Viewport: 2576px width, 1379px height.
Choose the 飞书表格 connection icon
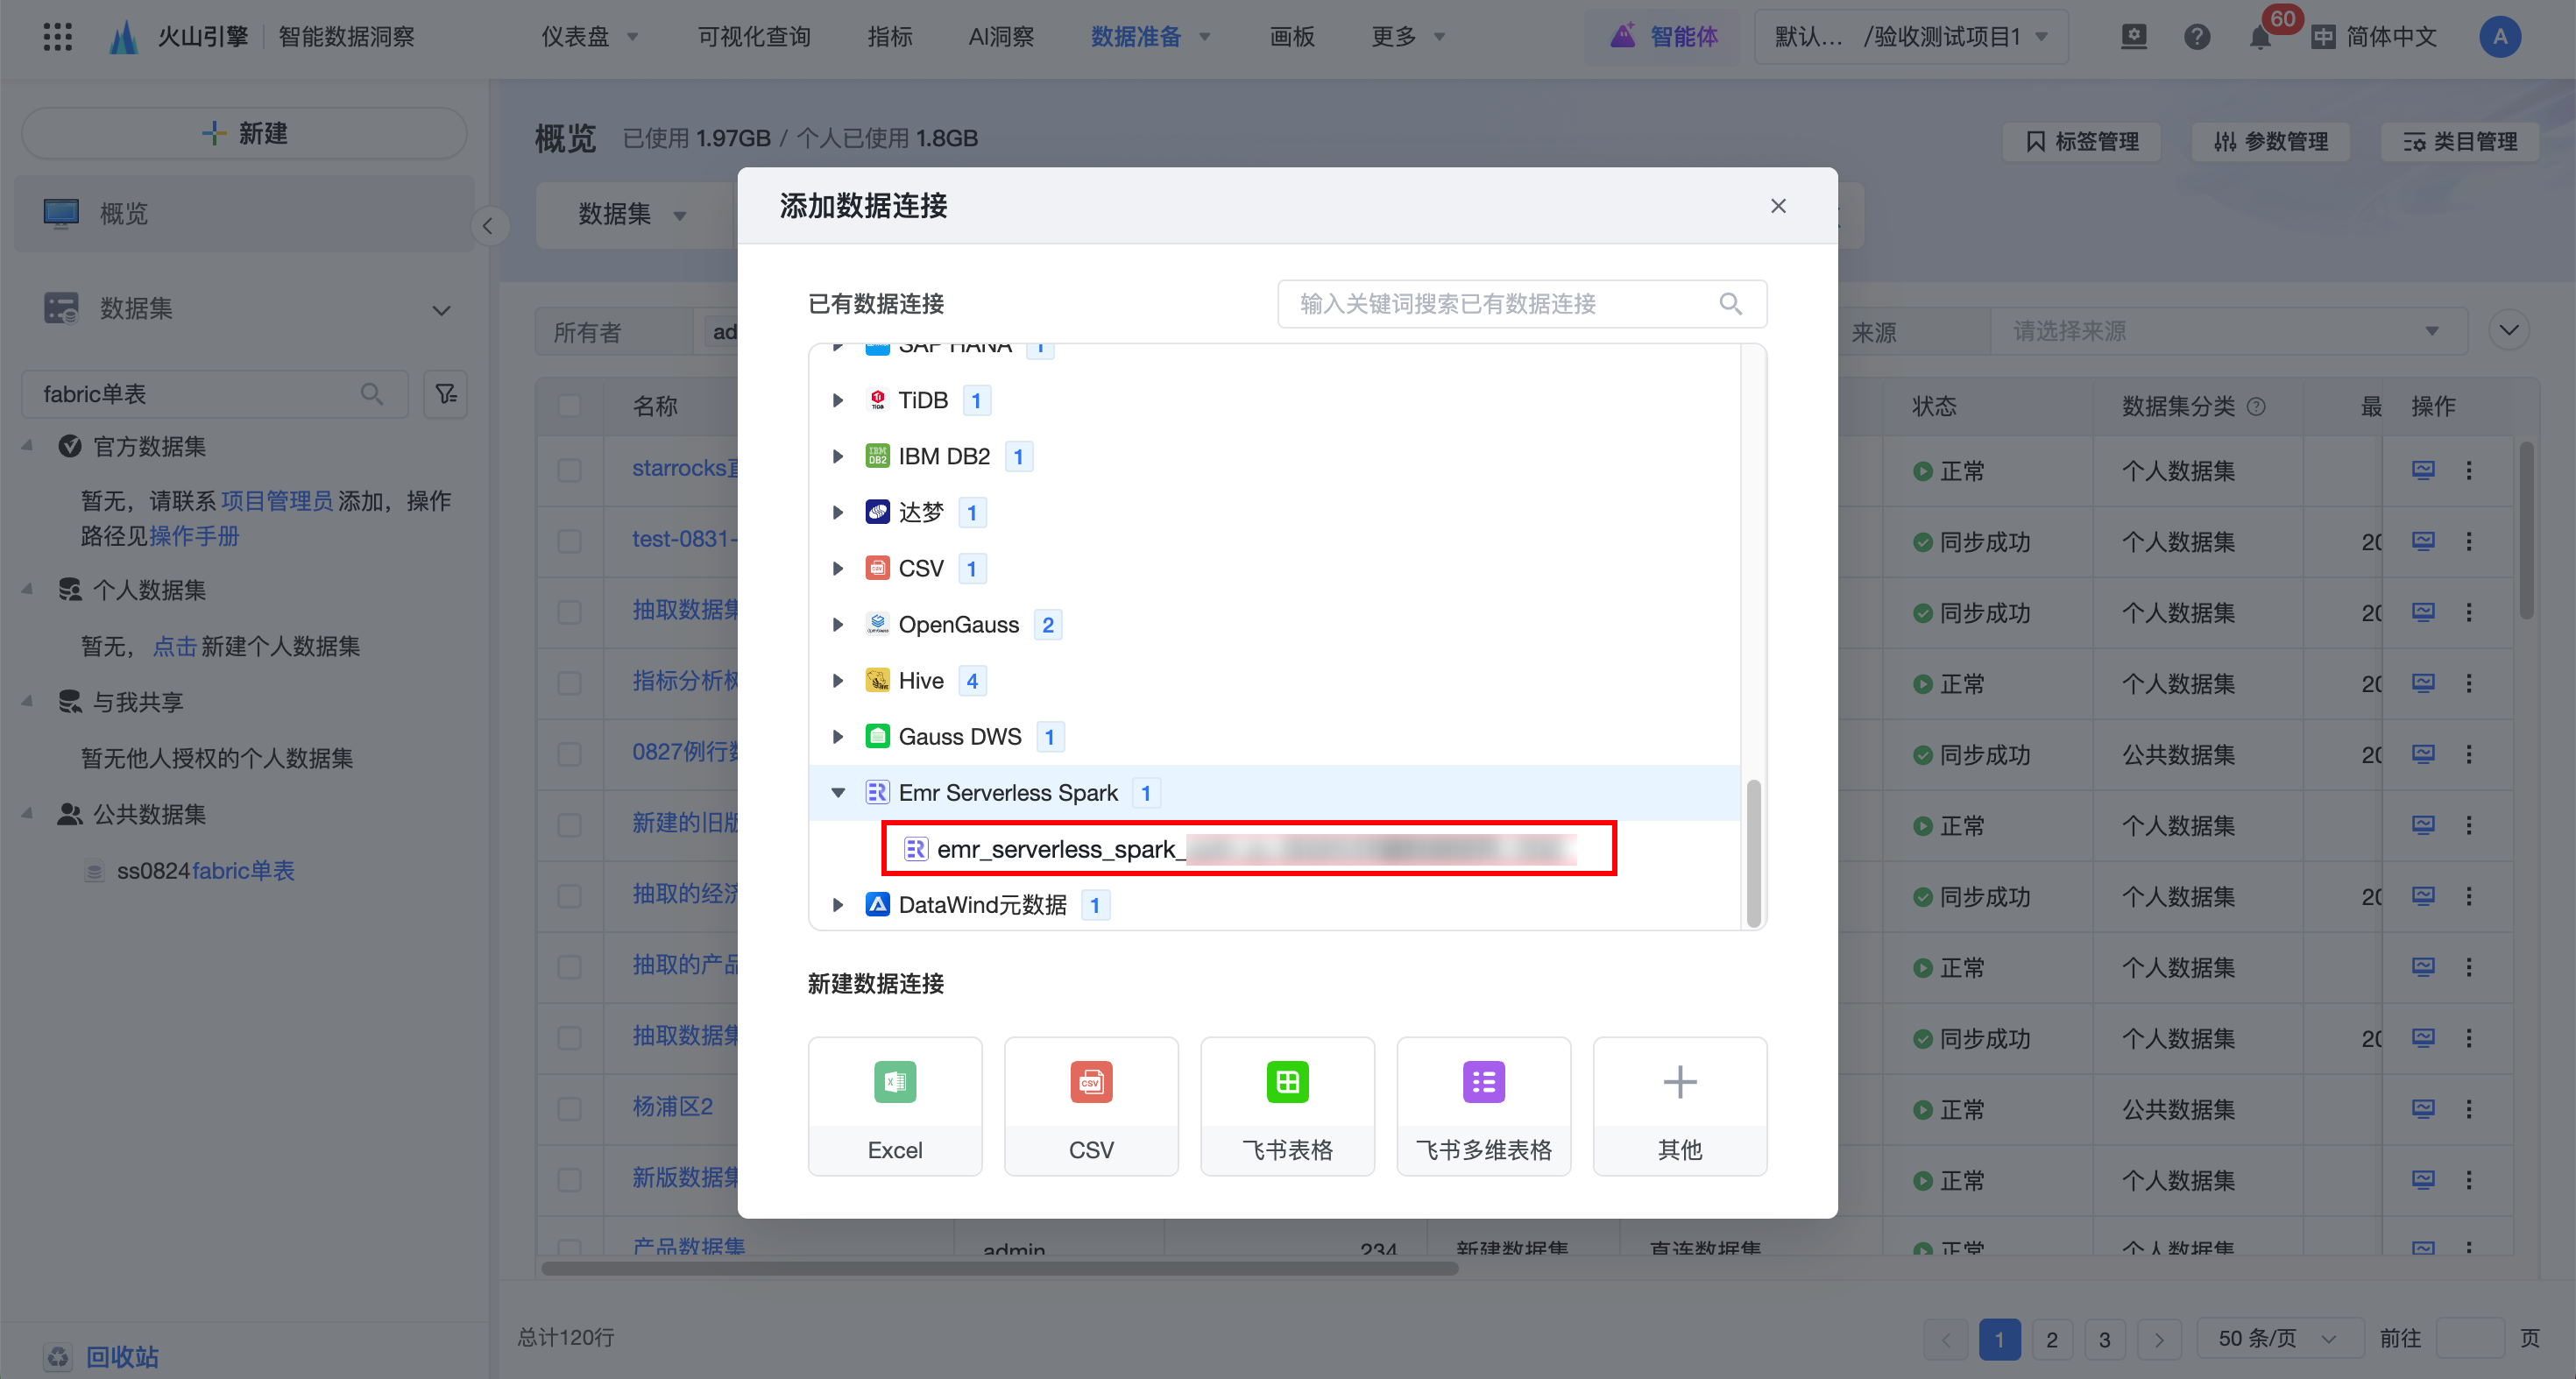pos(1286,1082)
